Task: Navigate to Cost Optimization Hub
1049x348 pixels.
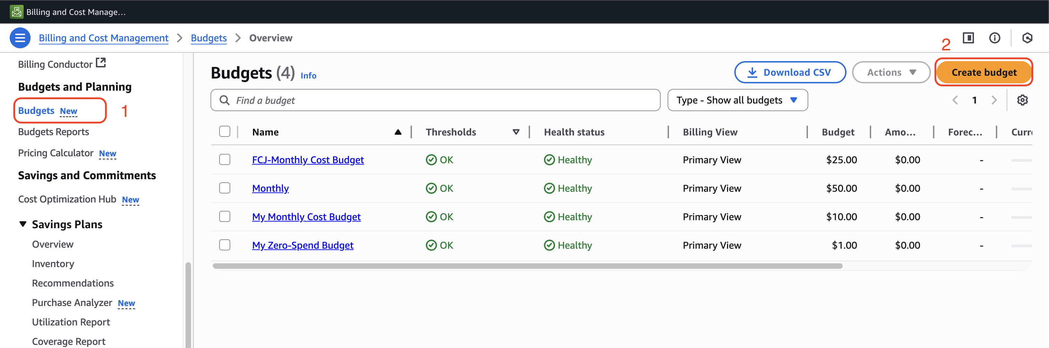Action: click(x=67, y=199)
